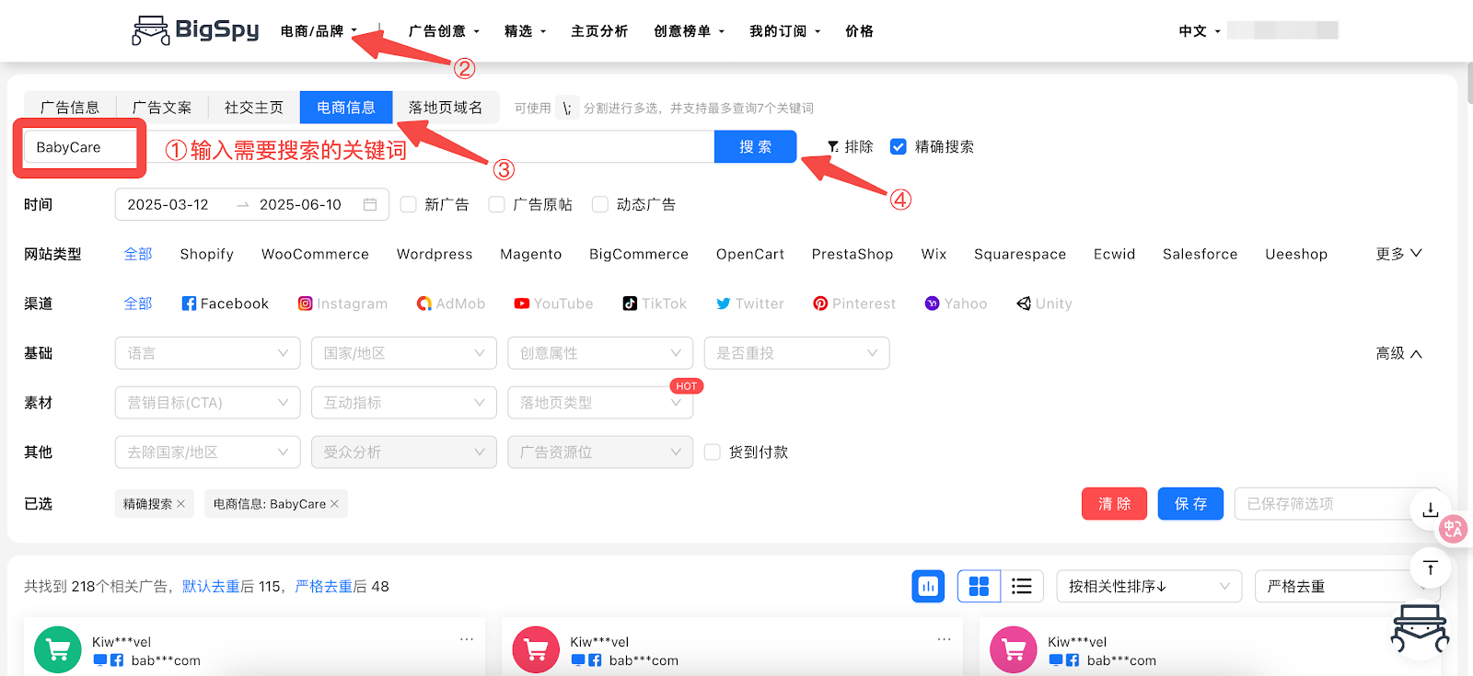Click the back-to-top arrow icon

[1430, 567]
